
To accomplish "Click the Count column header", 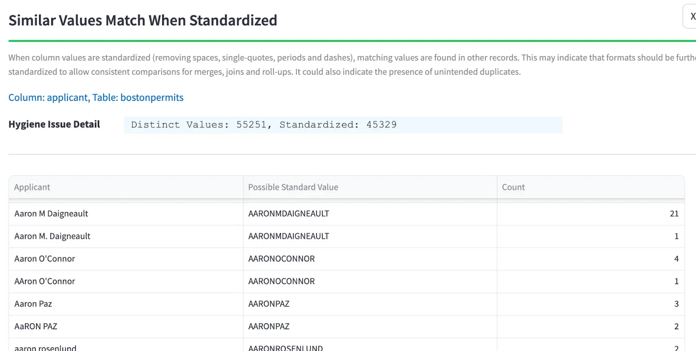I will point(591,187).
